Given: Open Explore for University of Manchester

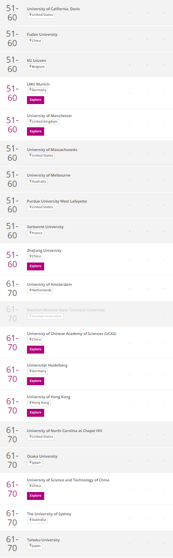Looking at the screenshot, I should 35,131.
